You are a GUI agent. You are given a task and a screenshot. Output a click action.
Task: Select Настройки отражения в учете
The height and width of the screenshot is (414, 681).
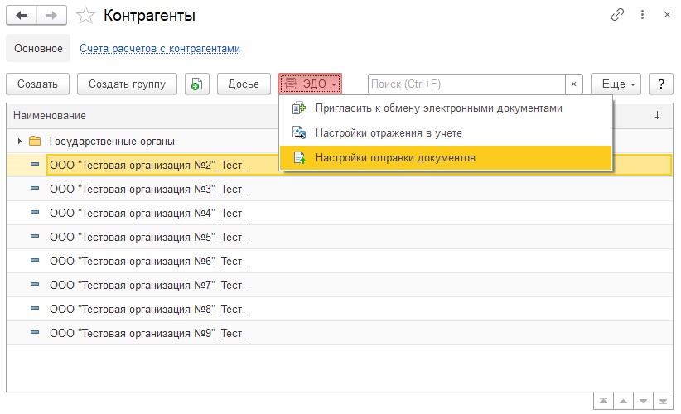[x=389, y=132]
